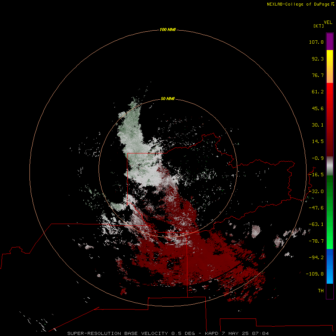Select the 30.1 velocity scale value
The image size is (336, 336).
[x=318, y=125]
